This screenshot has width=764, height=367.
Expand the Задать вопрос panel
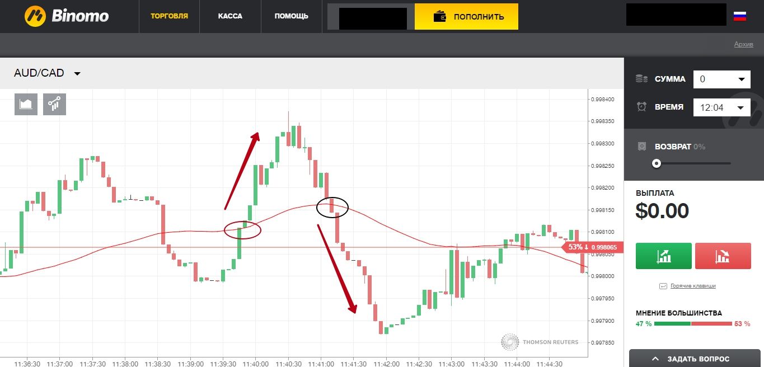(696, 359)
